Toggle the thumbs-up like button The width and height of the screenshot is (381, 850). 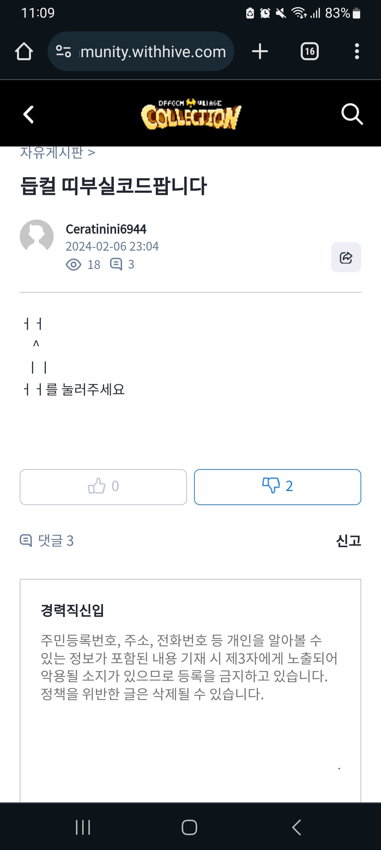coord(103,487)
